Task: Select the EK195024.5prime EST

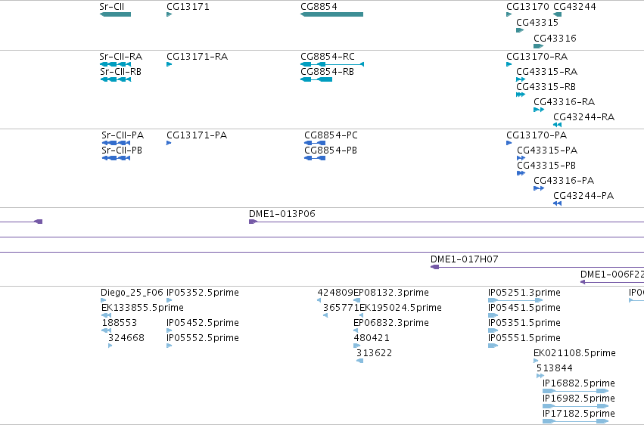Action: coord(362,315)
